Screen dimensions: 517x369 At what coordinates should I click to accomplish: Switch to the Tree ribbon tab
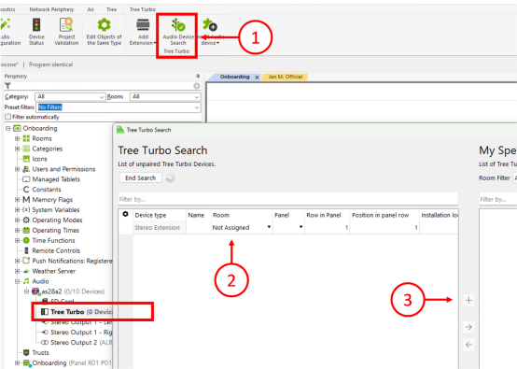111,9
